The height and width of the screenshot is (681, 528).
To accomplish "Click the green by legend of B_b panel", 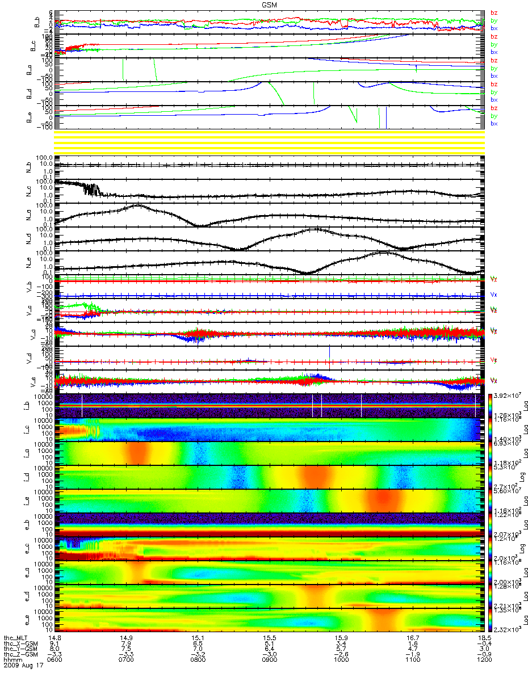I will (x=494, y=21).
